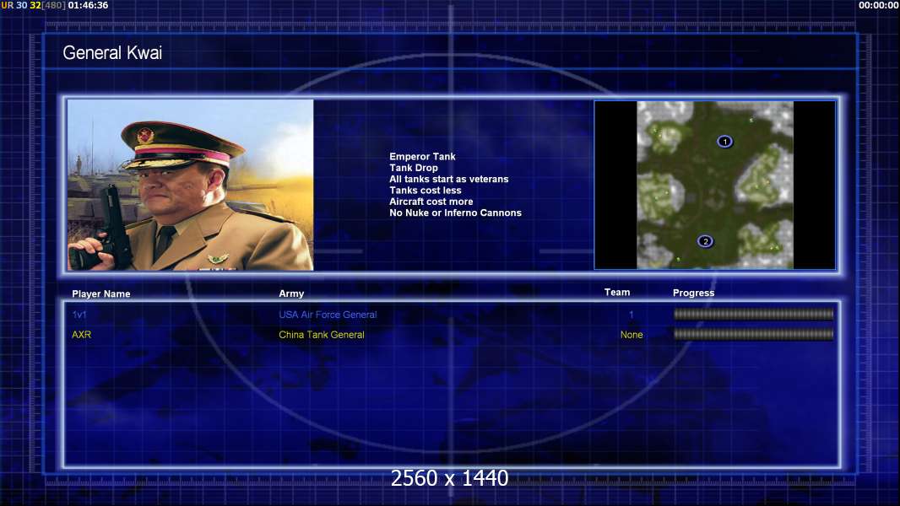
Task: Click the 'UR 30 32' frame counter overlay
Action: click(x=21, y=5)
